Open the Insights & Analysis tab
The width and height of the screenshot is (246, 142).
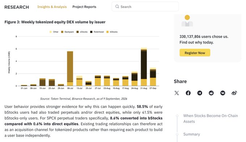(52, 7)
